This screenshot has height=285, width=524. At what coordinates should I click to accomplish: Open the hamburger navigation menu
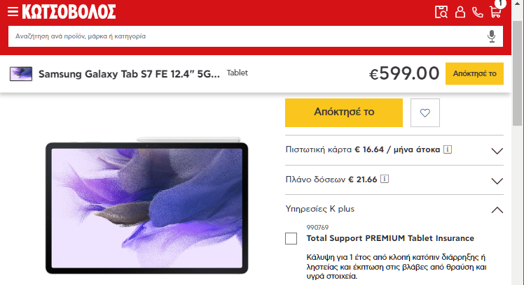click(13, 12)
